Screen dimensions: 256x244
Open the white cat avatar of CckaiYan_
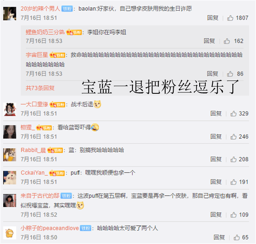tap(10, 177)
